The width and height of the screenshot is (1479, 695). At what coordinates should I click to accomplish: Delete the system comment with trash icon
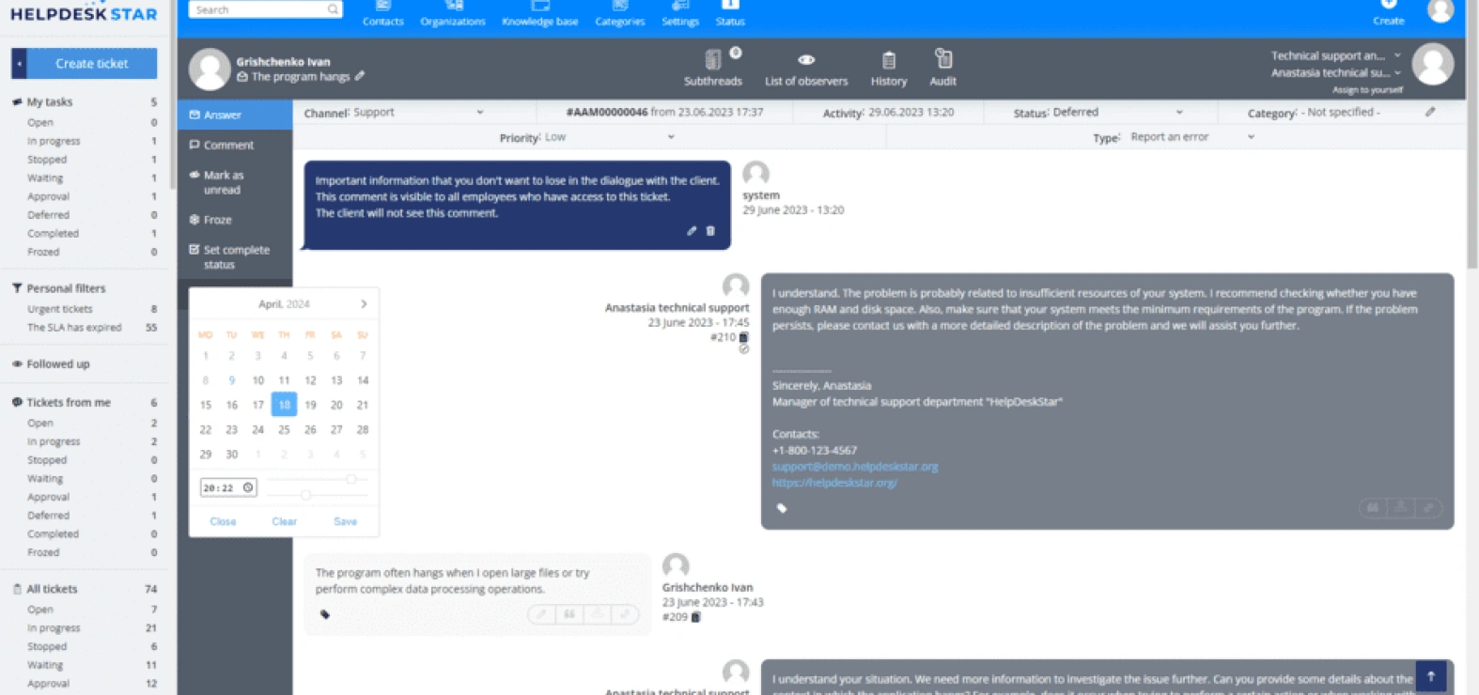click(x=710, y=231)
